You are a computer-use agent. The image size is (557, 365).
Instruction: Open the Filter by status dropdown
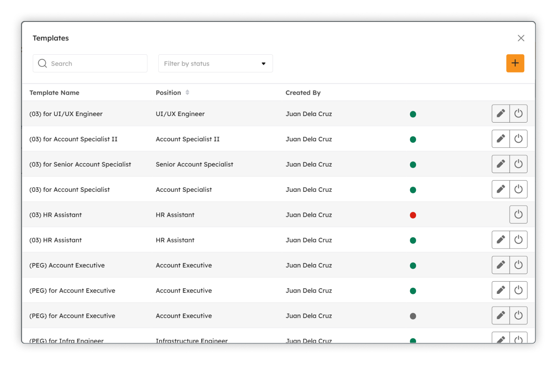pyautogui.click(x=215, y=64)
